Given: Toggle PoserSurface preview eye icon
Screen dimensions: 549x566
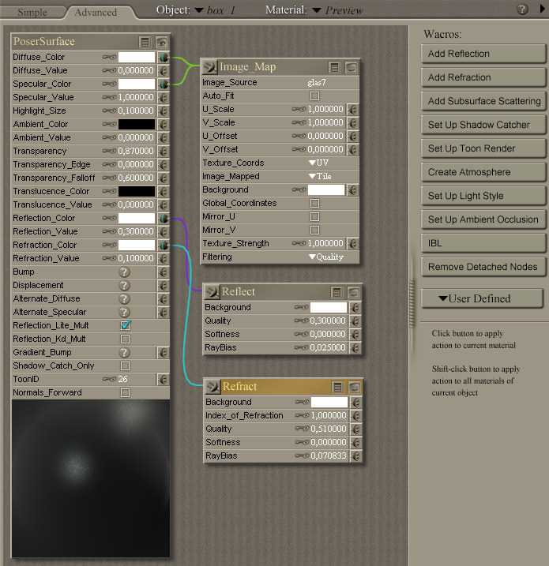Looking at the screenshot, I should click(162, 43).
